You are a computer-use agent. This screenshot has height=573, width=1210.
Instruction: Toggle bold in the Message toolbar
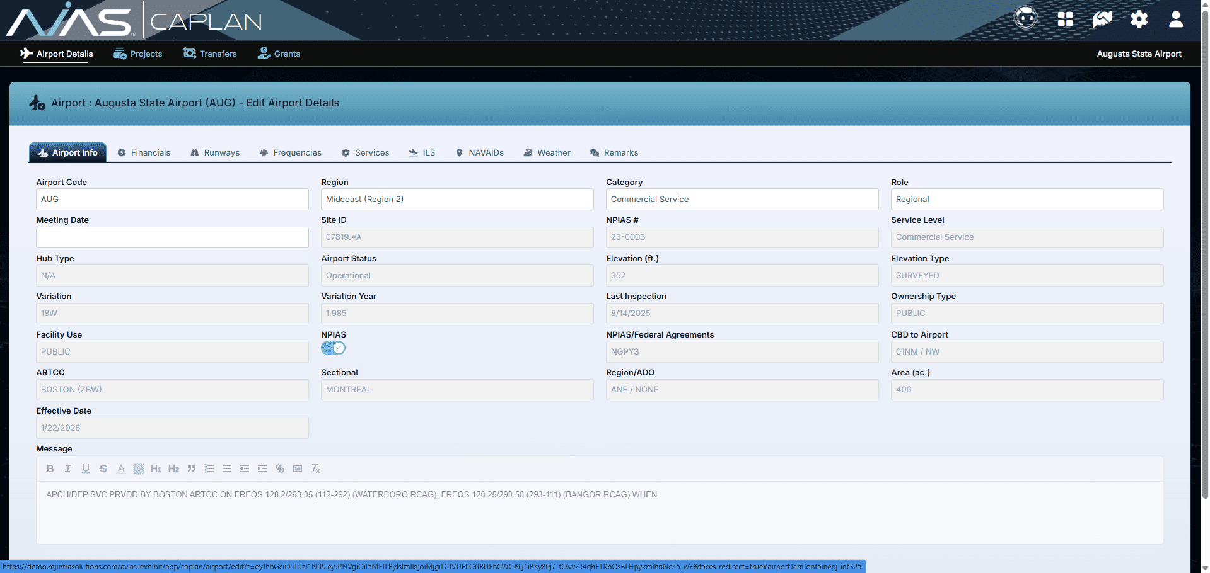[x=50, y=468]
